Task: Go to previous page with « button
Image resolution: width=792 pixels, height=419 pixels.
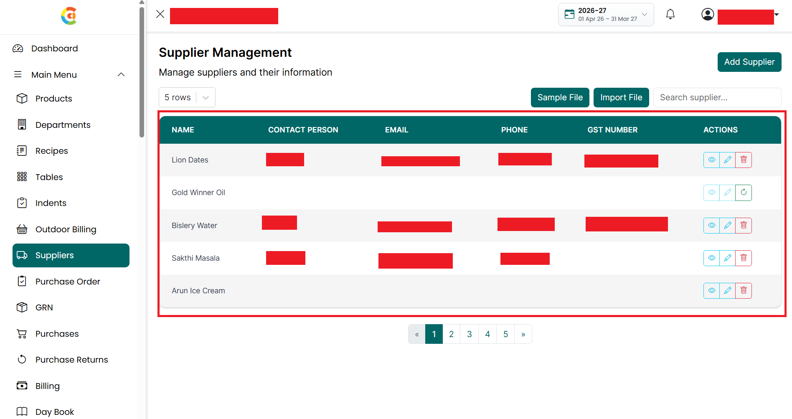Action: [417, 334]
